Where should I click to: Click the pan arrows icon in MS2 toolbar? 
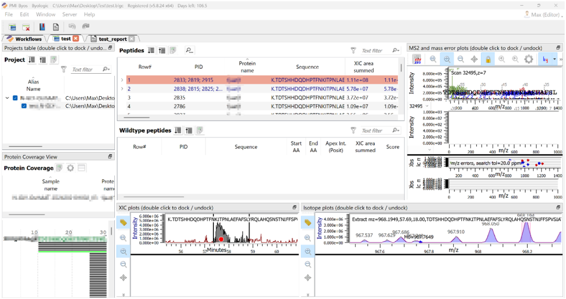[x=474, y=60]
